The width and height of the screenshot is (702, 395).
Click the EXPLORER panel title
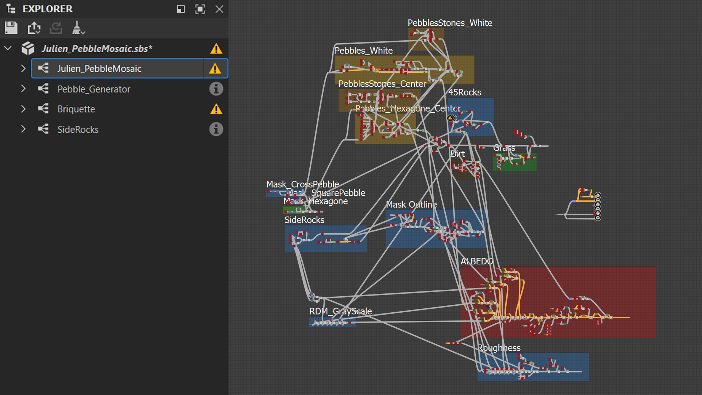[48, 9]
